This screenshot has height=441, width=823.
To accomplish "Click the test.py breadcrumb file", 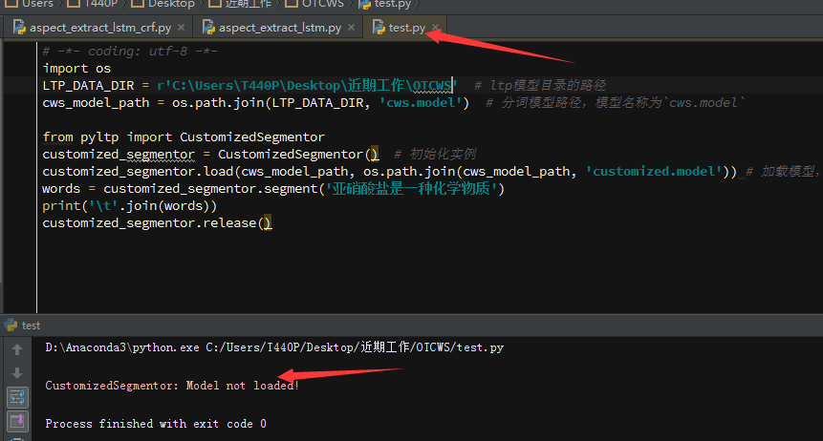I will point(385,4).
